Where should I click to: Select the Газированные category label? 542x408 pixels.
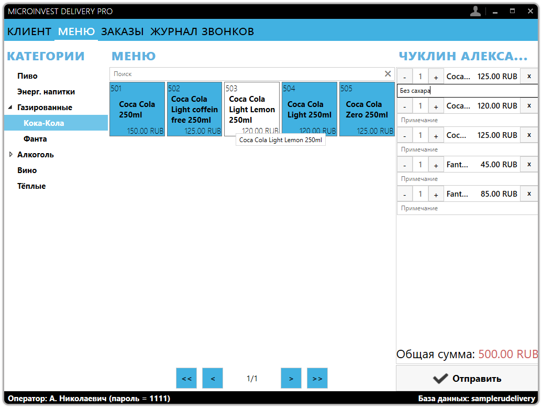tap(45, 108)
